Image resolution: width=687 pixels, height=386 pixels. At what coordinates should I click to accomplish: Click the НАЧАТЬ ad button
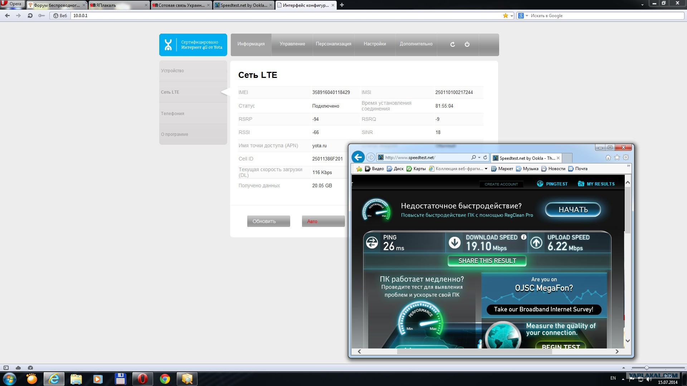(573, 210)
